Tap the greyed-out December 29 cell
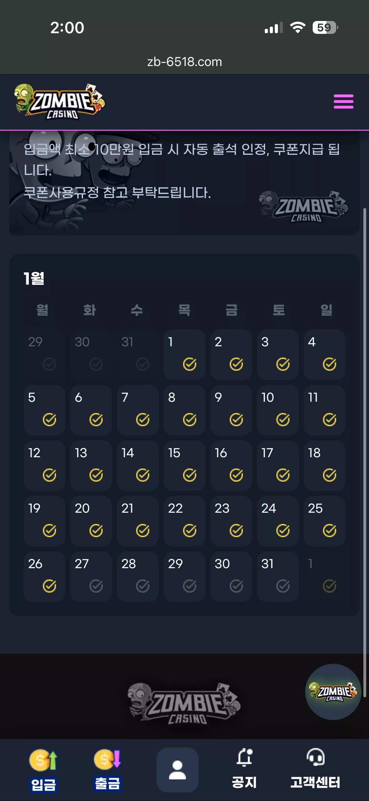The image size is (369, 801). 44,354
